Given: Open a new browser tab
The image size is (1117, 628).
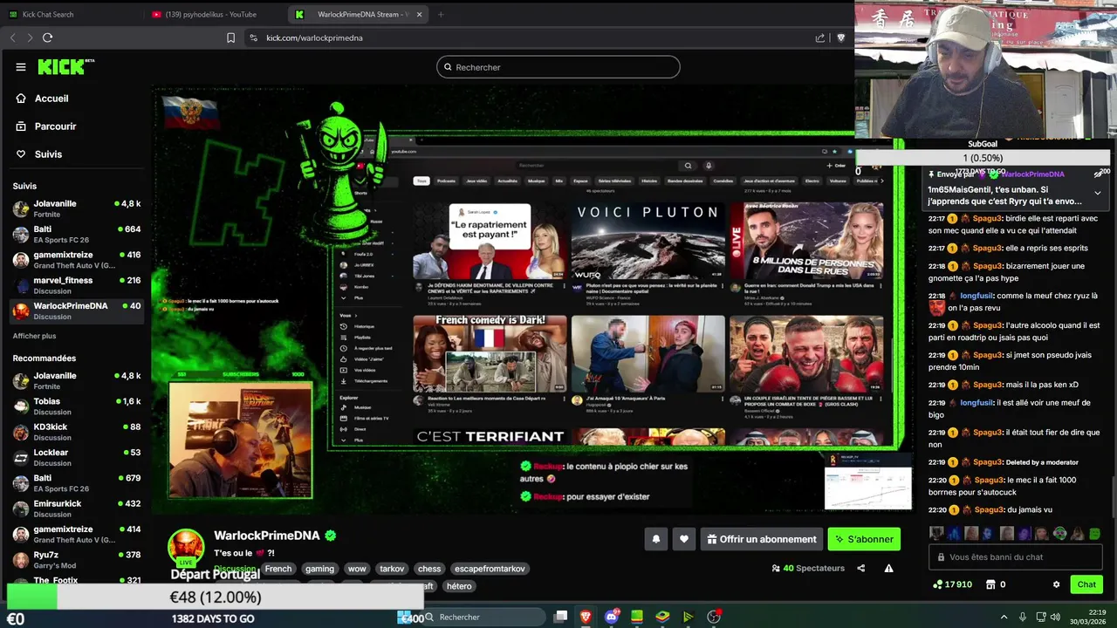Looking at the screenshot, I should pyautogui.click(x=441, y=14).
